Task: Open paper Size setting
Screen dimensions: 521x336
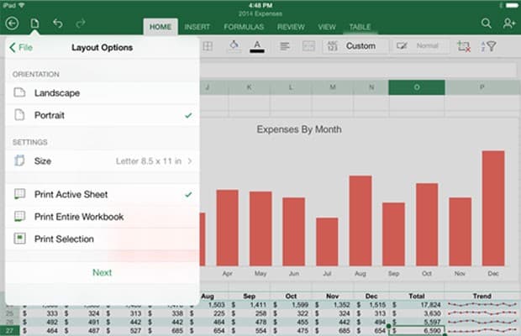Action: 103,161
